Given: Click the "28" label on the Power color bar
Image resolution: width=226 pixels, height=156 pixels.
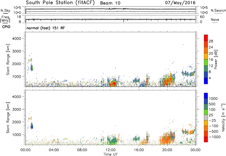Looking at the screenshot, I should [x=211, y=41].
